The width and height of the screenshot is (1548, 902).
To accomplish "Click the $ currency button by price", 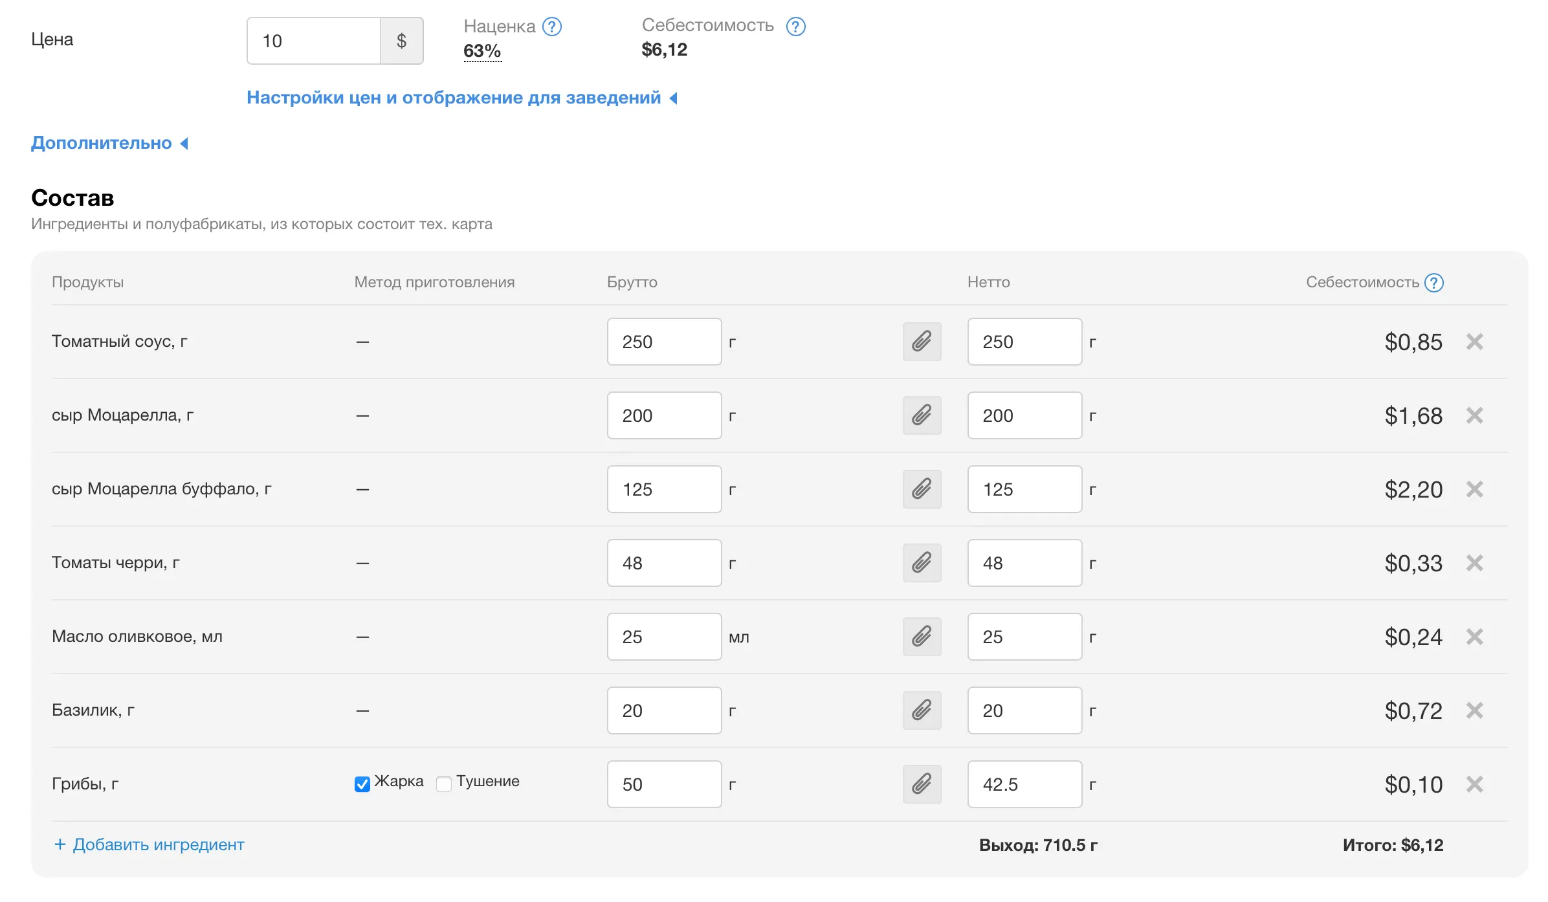I will point(401,41).
